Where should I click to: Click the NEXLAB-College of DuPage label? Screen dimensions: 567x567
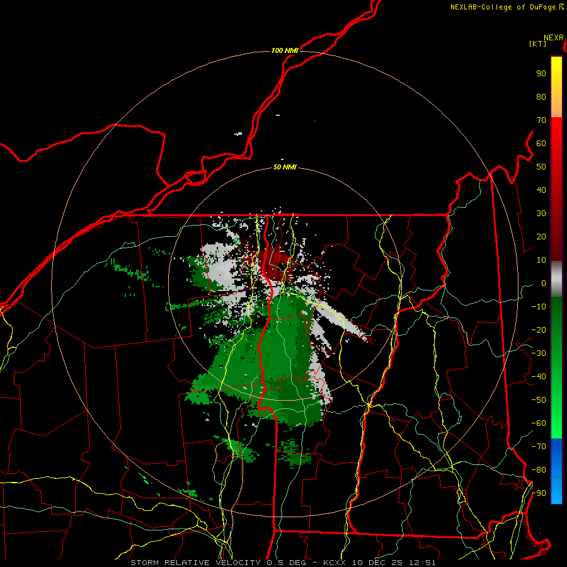pos(503,7)
